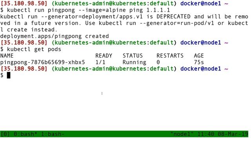Click the time '11:40' in the status bar
This screenshot has height=141, width=251.
pos(206,134)
